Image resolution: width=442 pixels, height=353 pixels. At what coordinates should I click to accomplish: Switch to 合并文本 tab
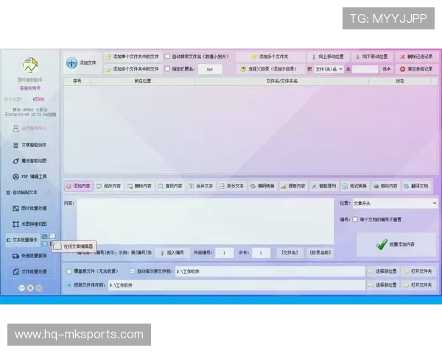(201, 186)
